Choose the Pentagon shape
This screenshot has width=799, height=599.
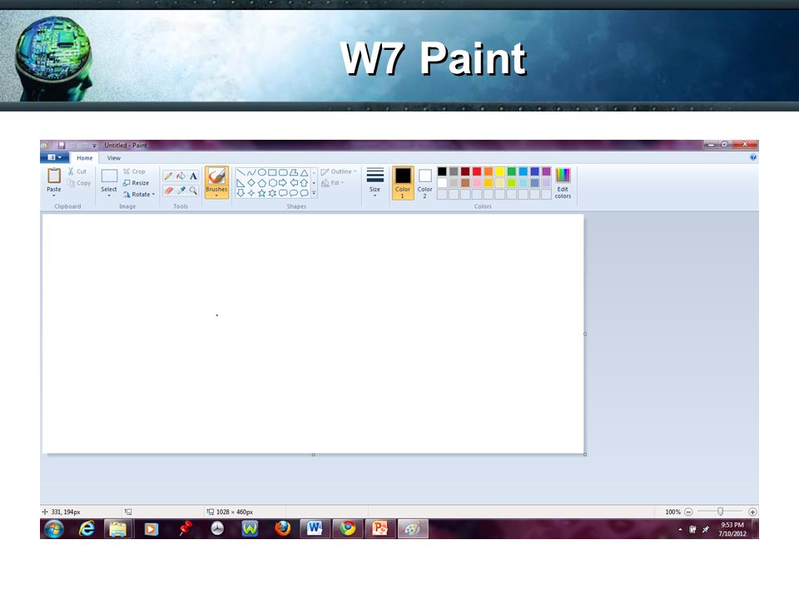[262, 183]
